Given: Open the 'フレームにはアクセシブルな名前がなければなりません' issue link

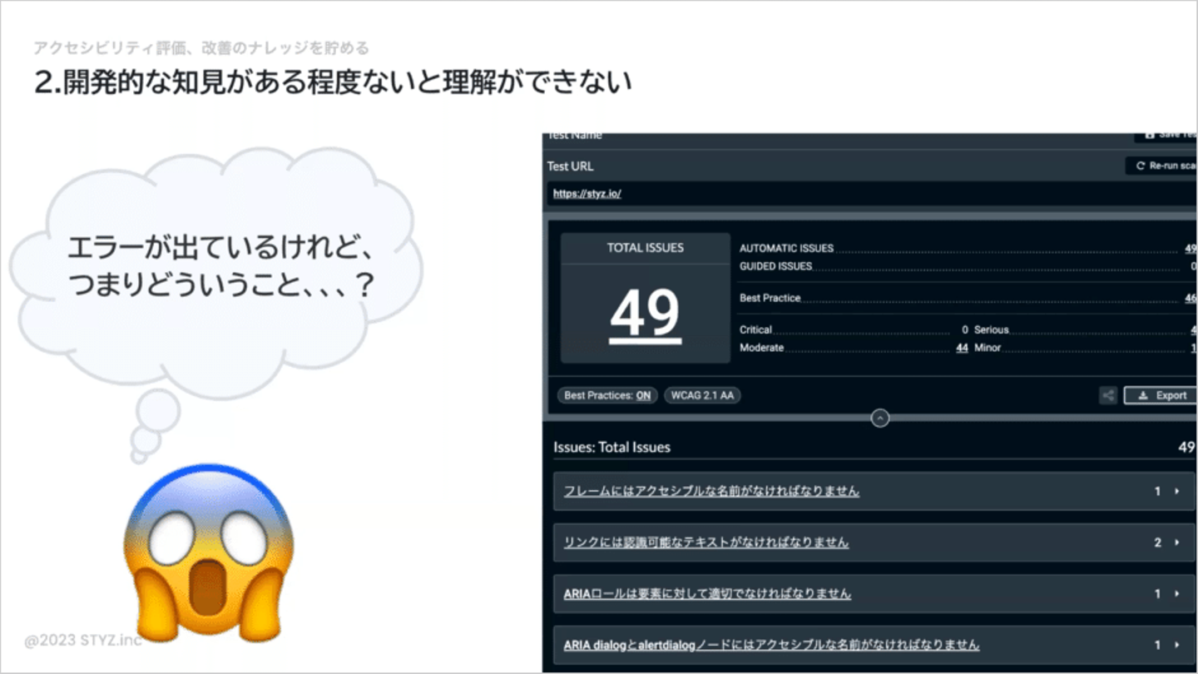Looking at the screenshot, I should [x=711, y=491].
